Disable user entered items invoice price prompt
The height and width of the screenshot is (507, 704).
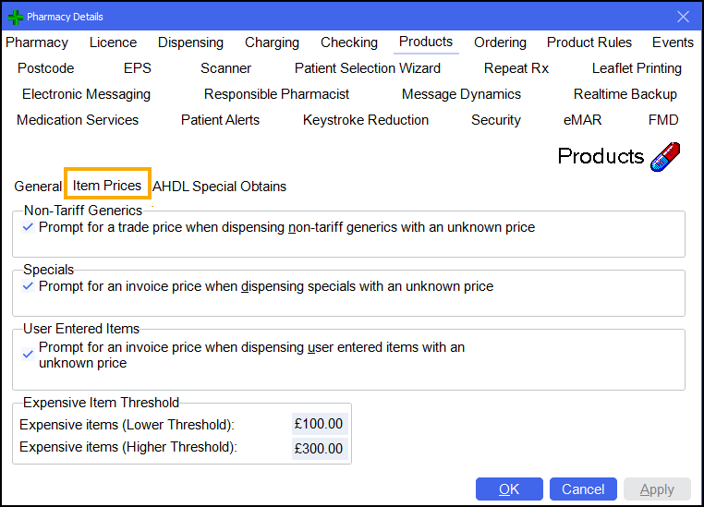coord(29,354)
